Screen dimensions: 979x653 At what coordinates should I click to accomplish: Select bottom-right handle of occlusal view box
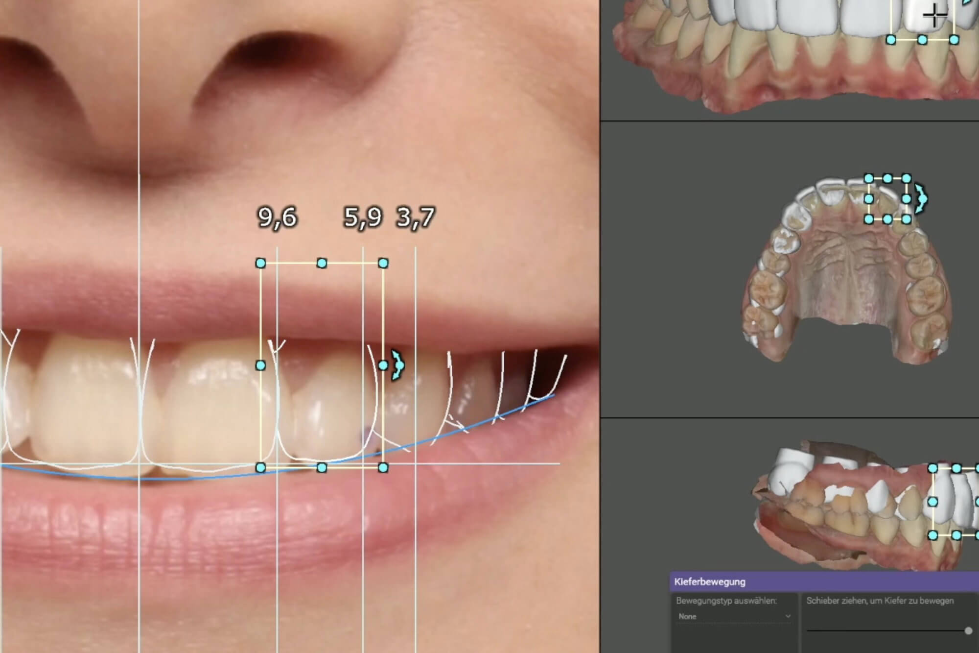906,219
